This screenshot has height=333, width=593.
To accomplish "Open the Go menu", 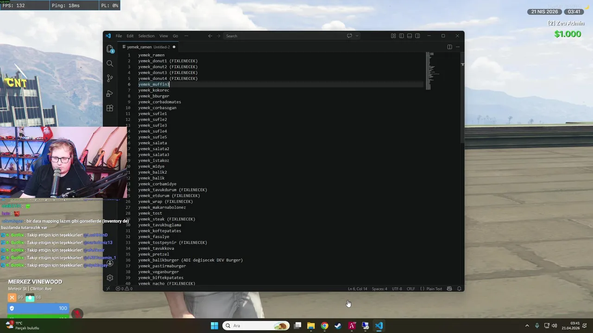I will tap(175, 36).
